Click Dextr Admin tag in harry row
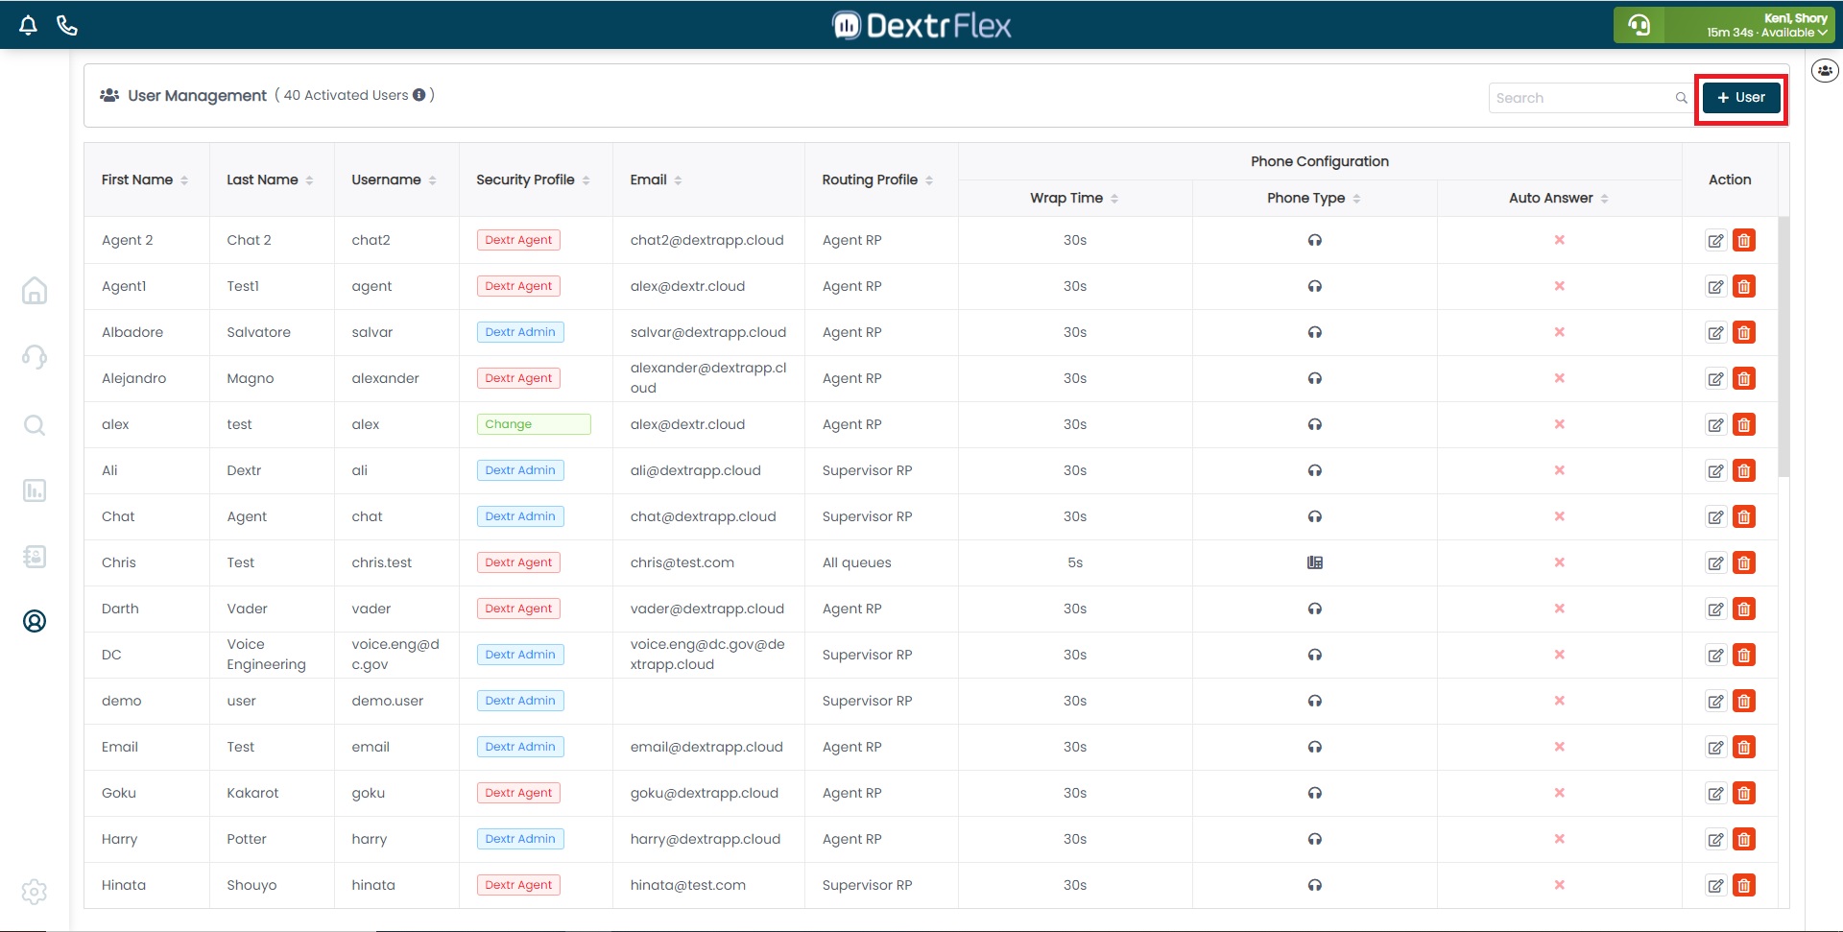Screen dimensions: 1843x932 click(x=520, y=839)
